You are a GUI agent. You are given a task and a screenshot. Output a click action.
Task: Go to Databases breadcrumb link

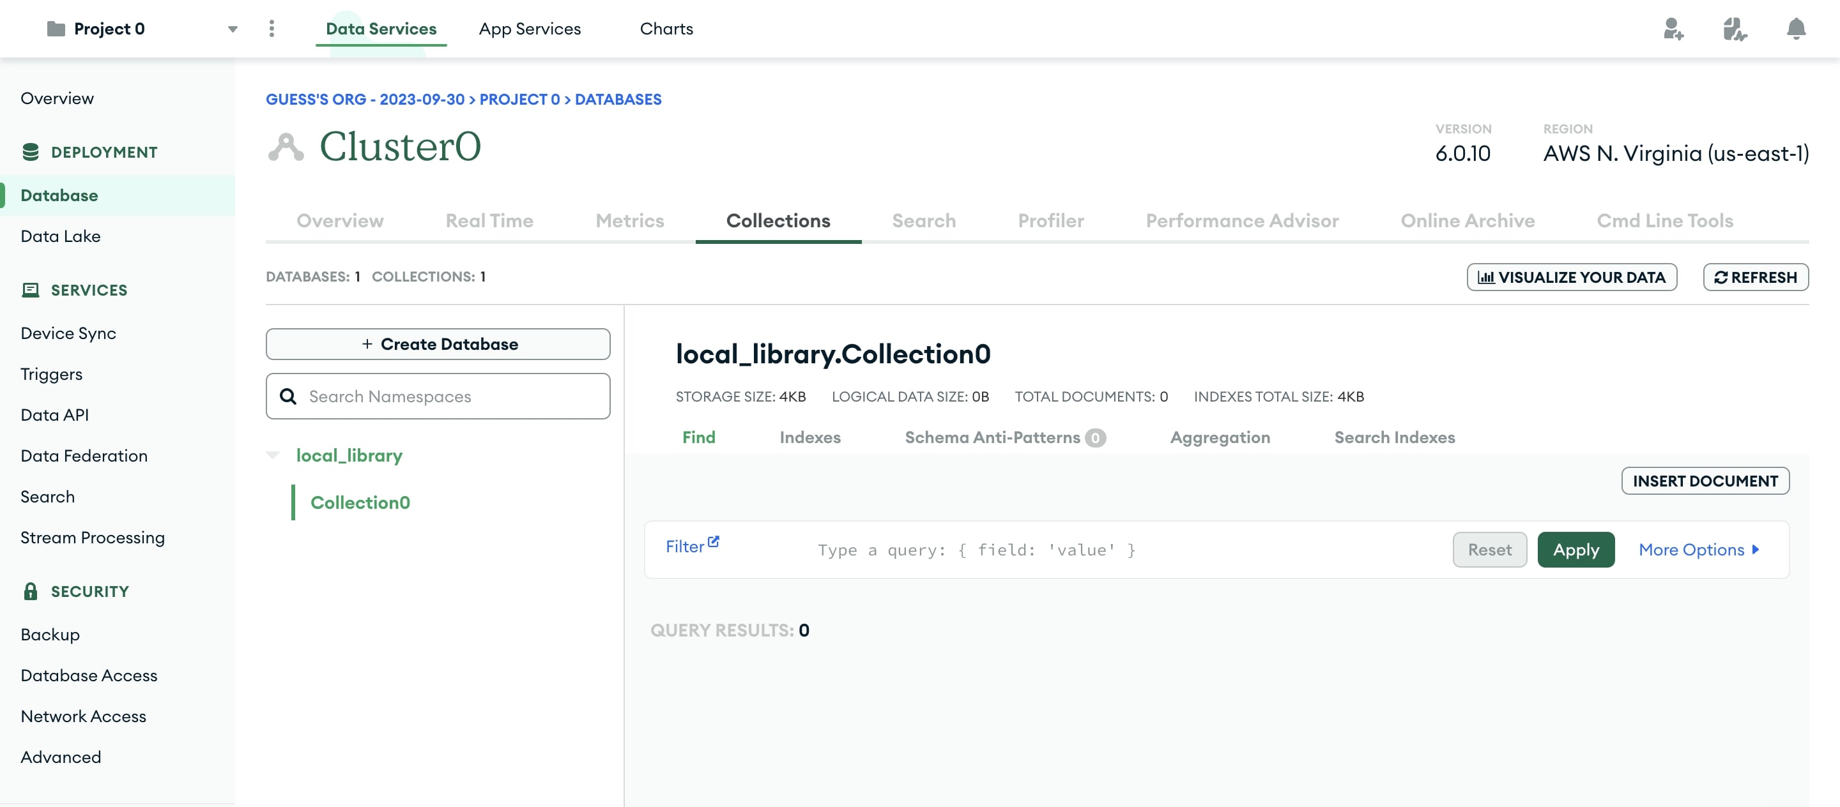618,99
